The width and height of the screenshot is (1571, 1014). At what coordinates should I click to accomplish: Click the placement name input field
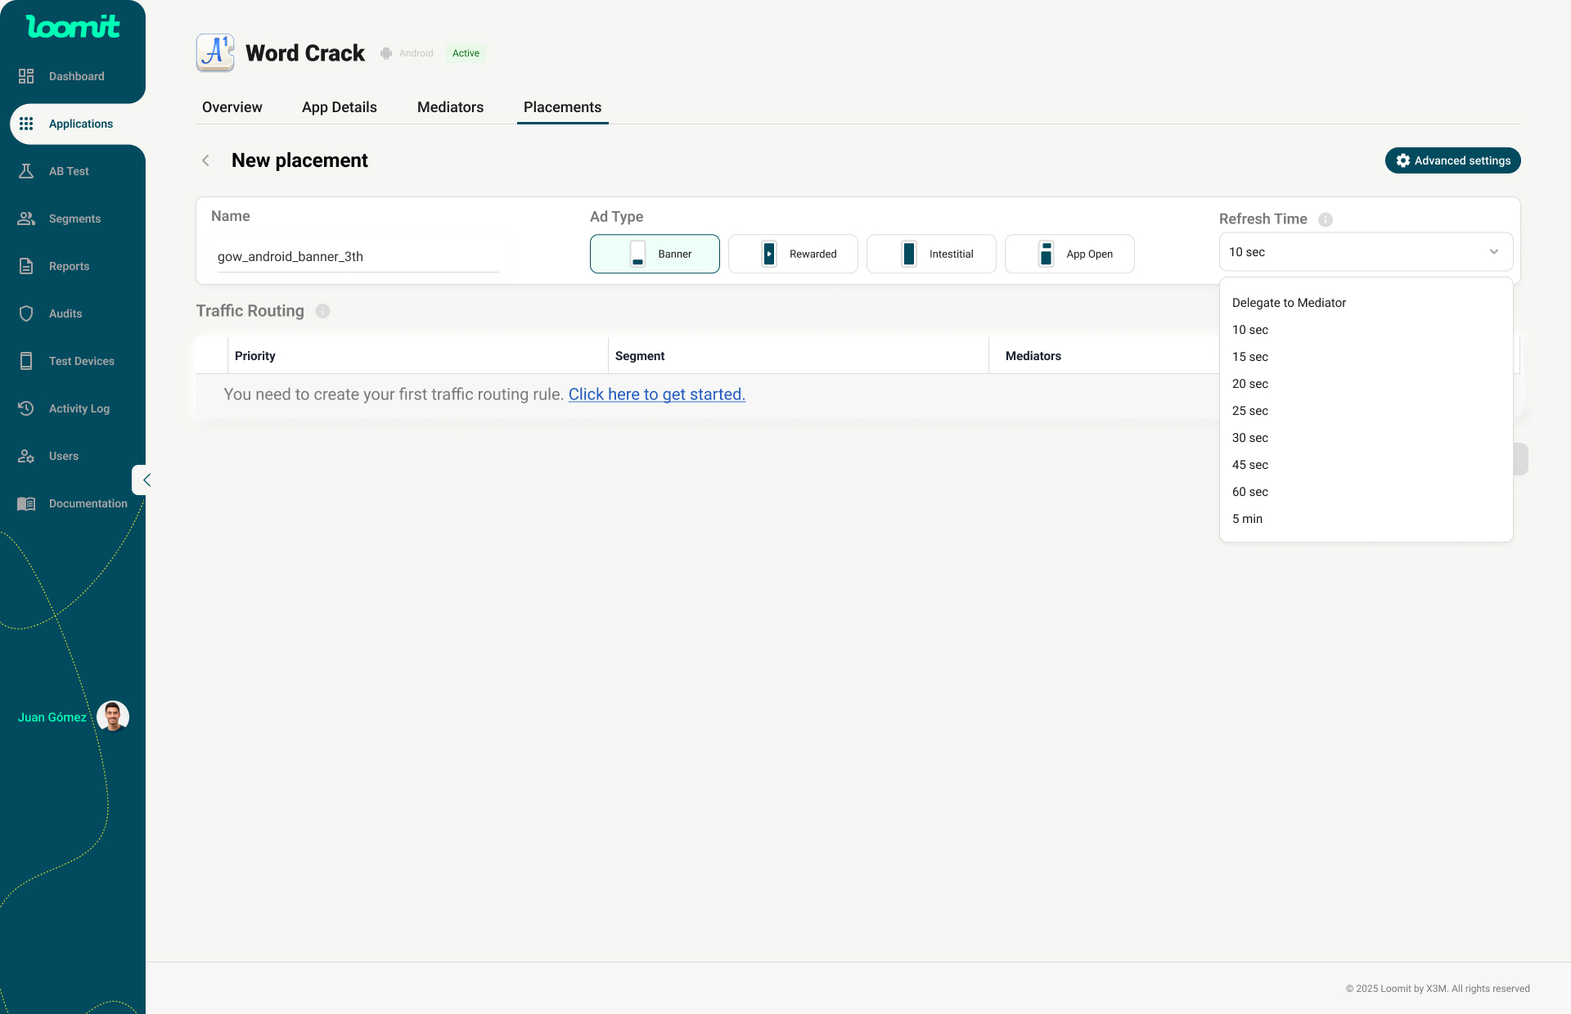(358, 256)
